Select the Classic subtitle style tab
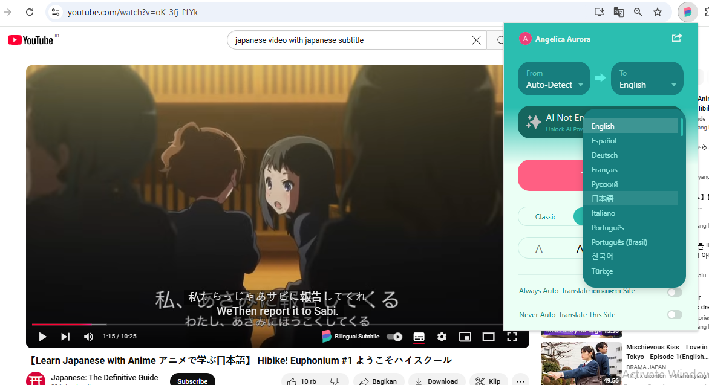The image size is (709, 385). [546, 216]
